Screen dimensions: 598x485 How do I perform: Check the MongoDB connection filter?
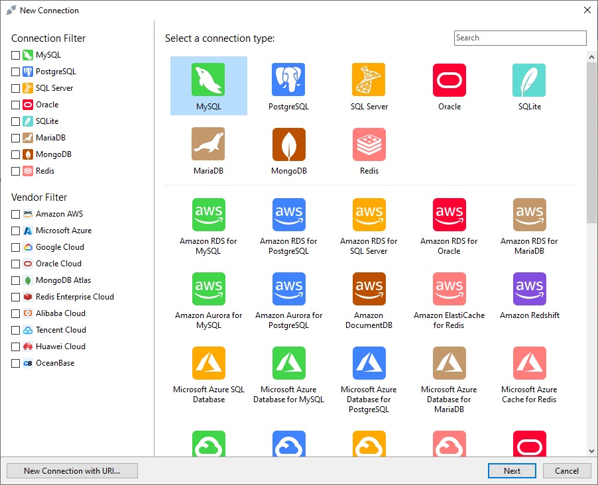pyautogui.click(x=16, y=154)
